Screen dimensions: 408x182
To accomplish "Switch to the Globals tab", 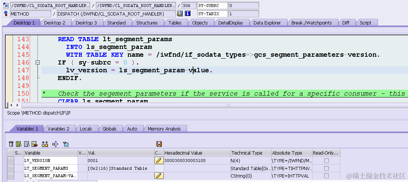I will pyautogui.click(x=109, y=129).
